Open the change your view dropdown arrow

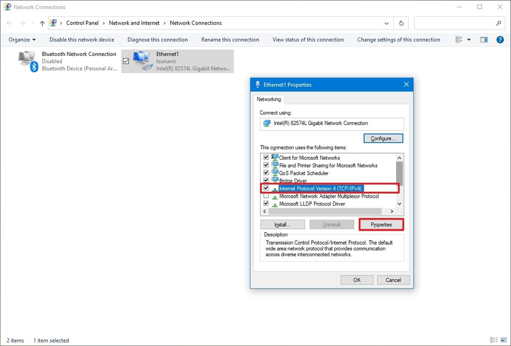[468, 39]
